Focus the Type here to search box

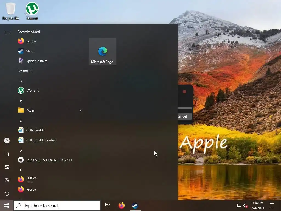[x=57, y=206]
